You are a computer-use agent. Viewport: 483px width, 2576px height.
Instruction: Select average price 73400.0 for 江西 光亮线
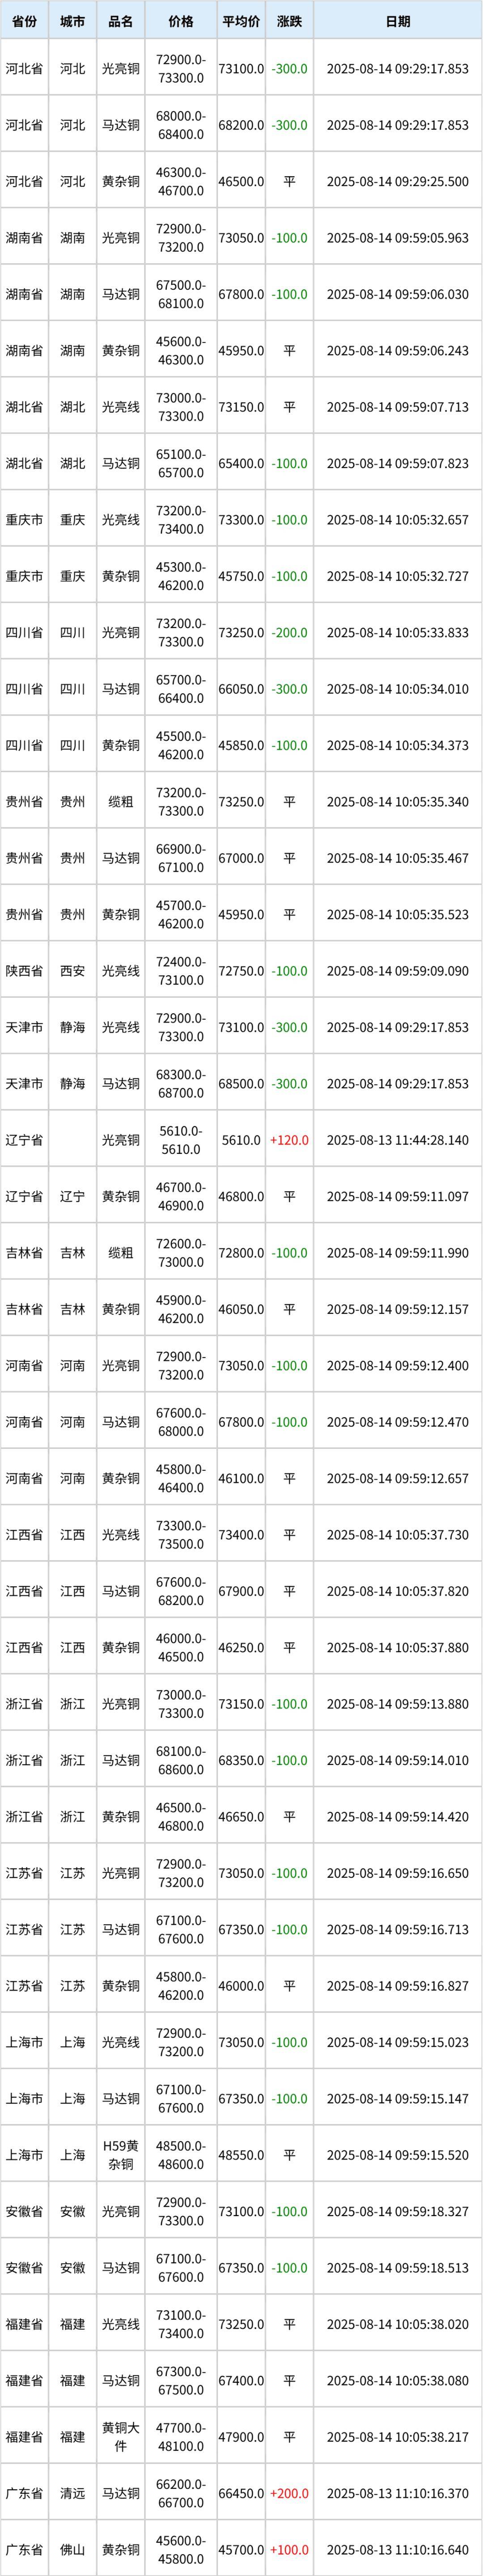pyautogui.click(x=241, y=1534)
